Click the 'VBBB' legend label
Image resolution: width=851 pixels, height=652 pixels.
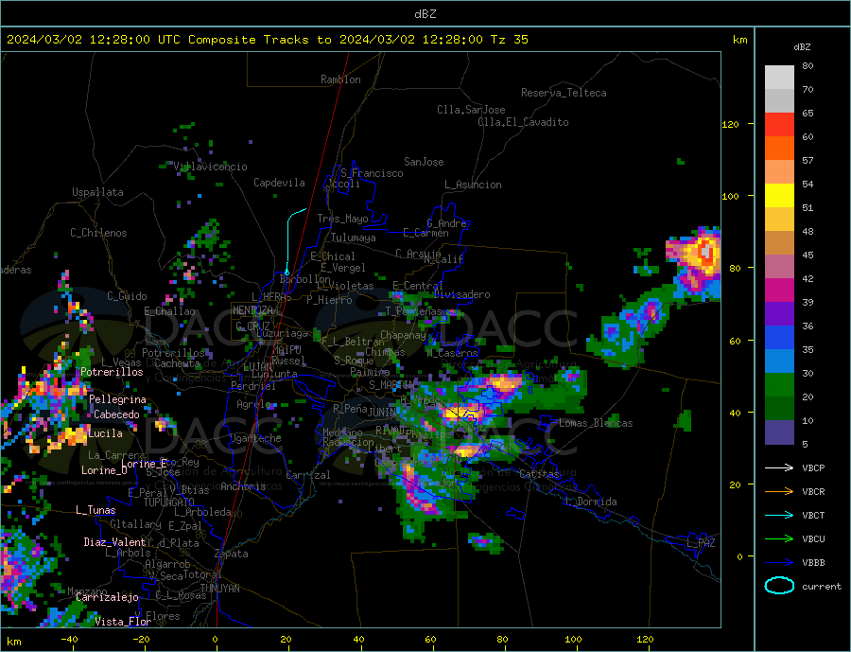pos(813,563)
